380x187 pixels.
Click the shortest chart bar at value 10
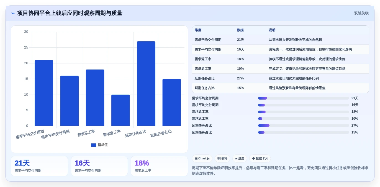click(x=120, y=110)
